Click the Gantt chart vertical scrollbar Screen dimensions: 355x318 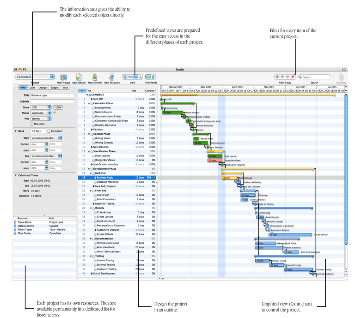pyautogui.click(x=346, y=185)
